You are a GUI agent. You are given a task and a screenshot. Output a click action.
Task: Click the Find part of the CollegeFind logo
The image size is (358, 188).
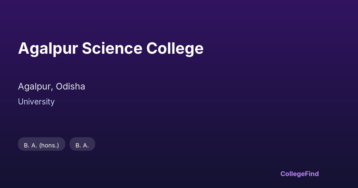pyautogui.click(x=312, y=174)
